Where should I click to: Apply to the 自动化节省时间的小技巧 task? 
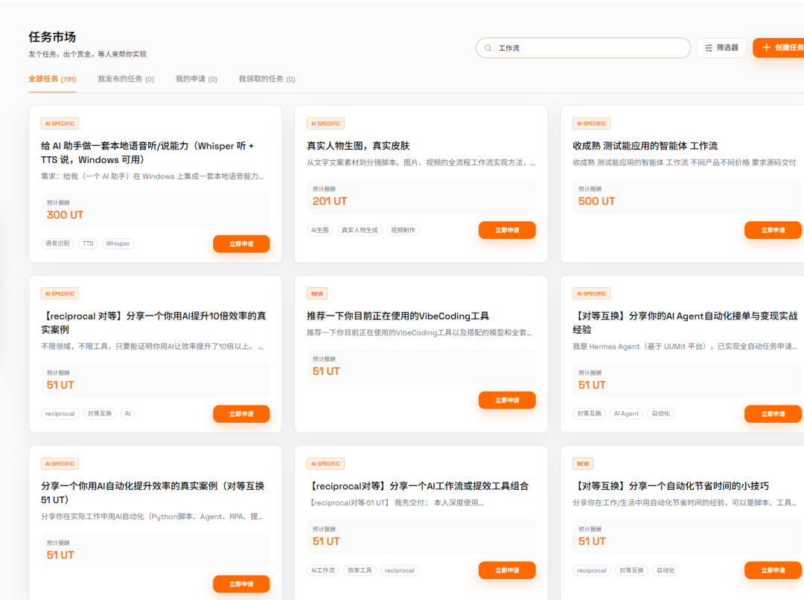(773, 570)
